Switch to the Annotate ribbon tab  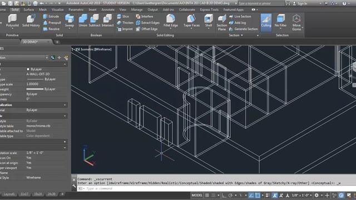108,10
